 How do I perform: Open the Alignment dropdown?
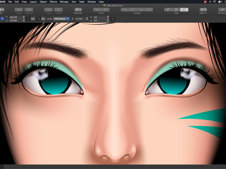pyautogui.click(x=78, y=10)
